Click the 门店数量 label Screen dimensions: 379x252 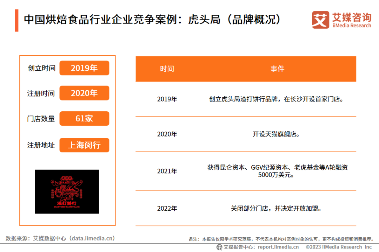(x=41, y=119)
